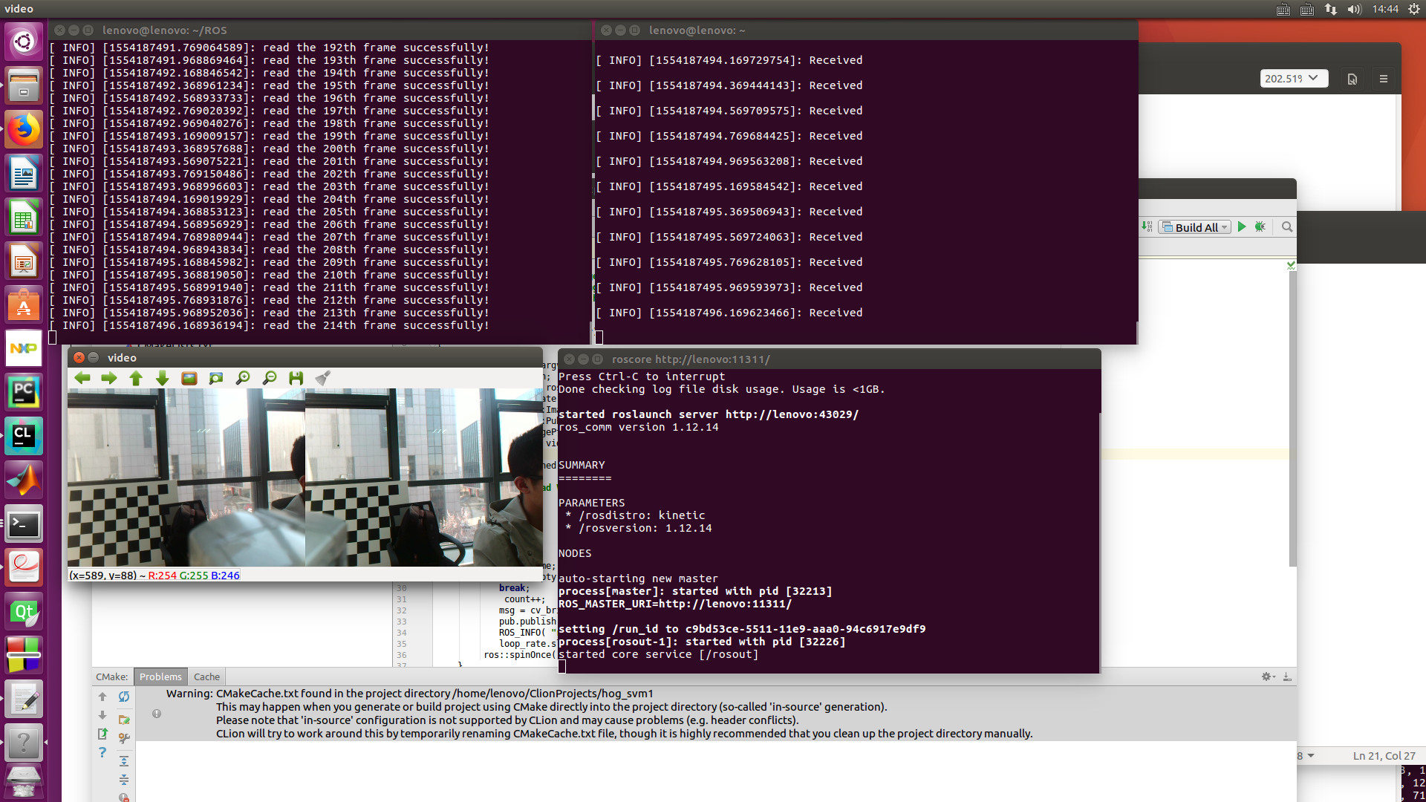1426x802 pixels.
Task: Open CMake panel gear settings dropdown
Action: point(1268,677)
